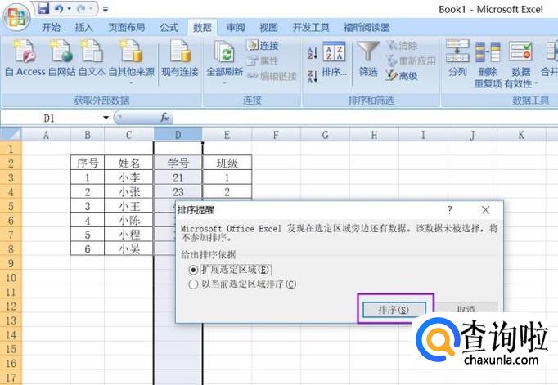Click Data Validation (数据有效性) icon

pyautogui.click(x=520, y=52)
